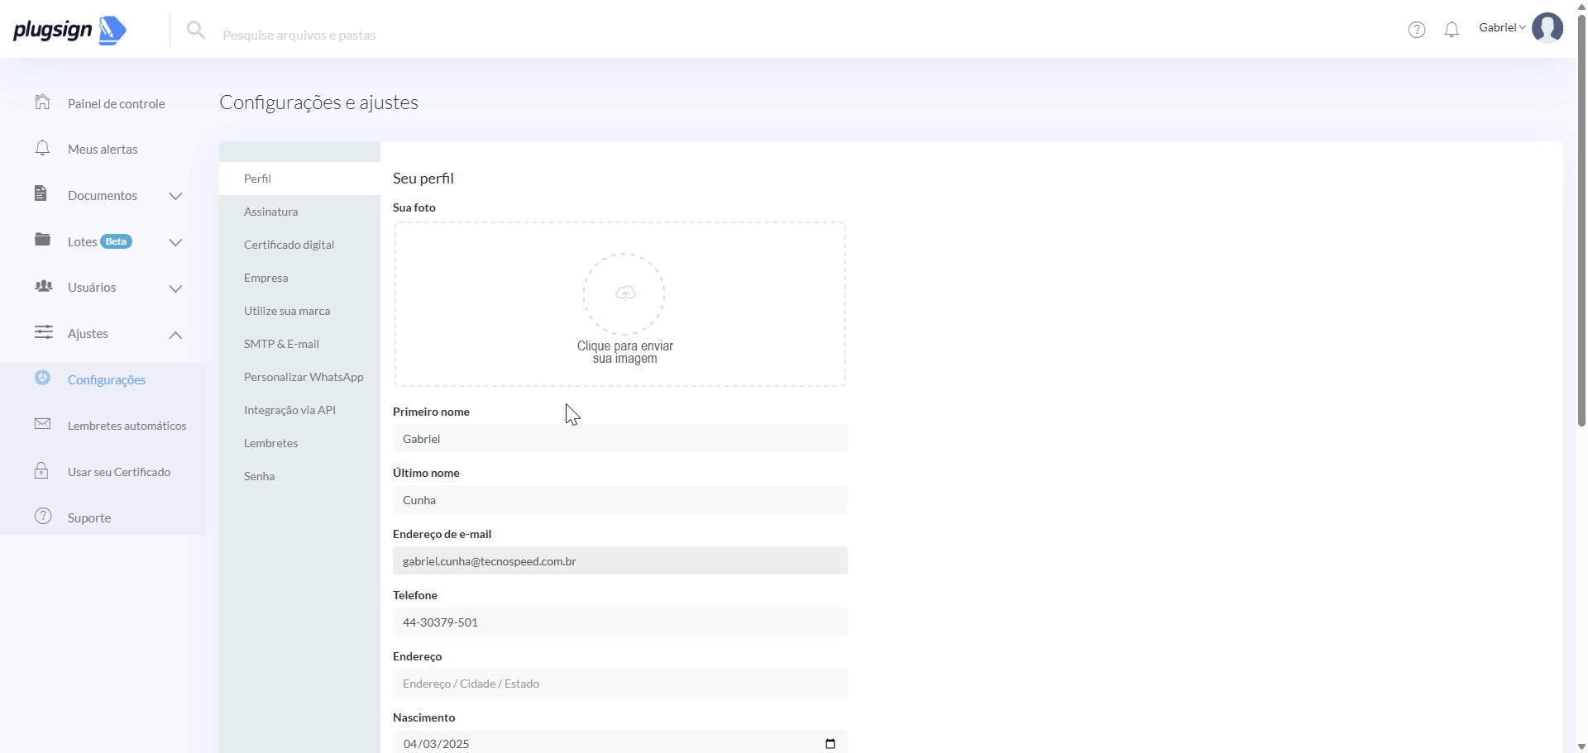
Task: Switch to the Utilize sua marca tab
Action: click(x=299, y=311)
